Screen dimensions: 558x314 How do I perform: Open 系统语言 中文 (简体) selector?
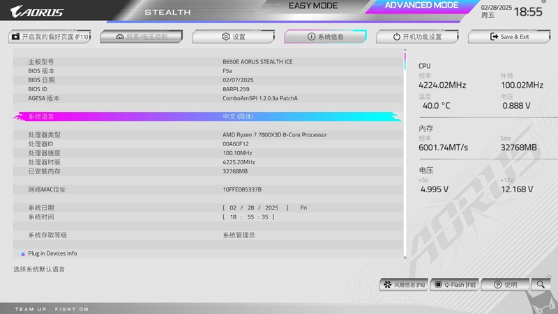[x=208, y=116]
